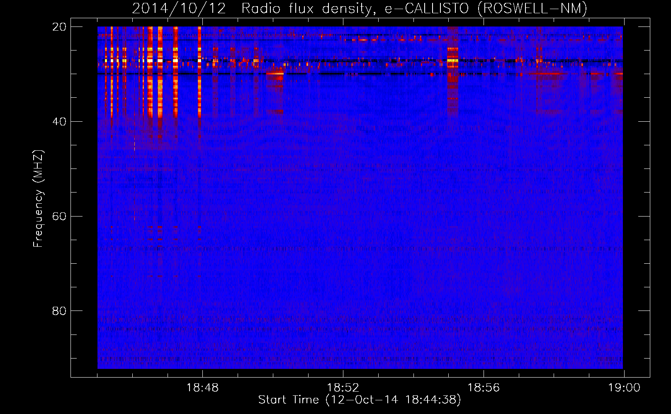Click the '19:00' time tick label

point(624,388)
